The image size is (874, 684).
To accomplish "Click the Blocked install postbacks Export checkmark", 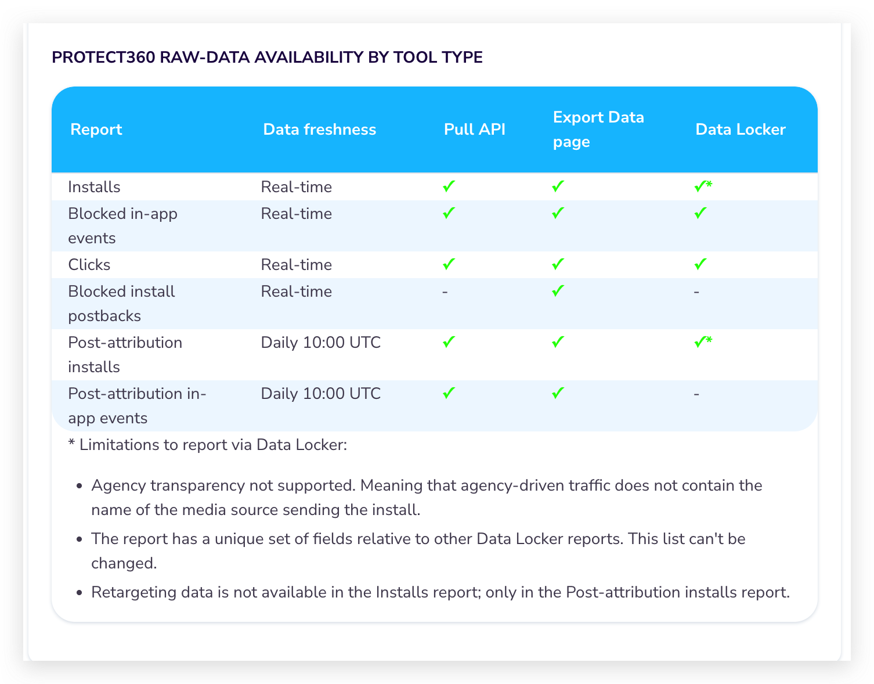I will point(557,291).
